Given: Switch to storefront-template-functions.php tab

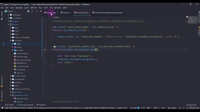Looking at the screenshot, I should (108, 13).
